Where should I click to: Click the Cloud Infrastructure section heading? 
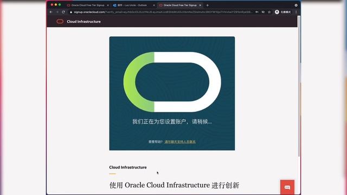click(128, 167)
